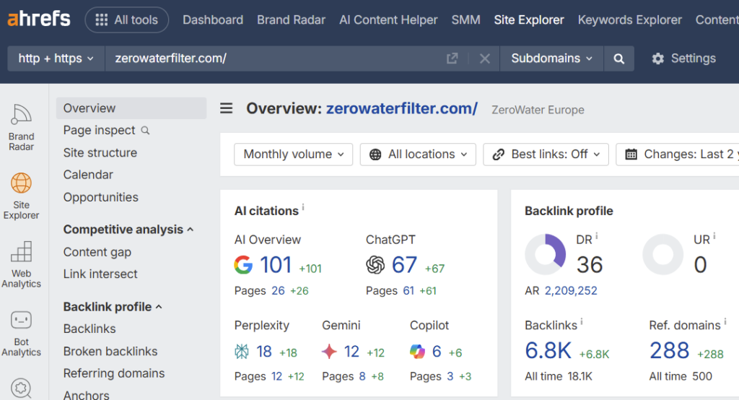739x400 pixels.
Task: Open Site structure
Action: click(100, 153)
